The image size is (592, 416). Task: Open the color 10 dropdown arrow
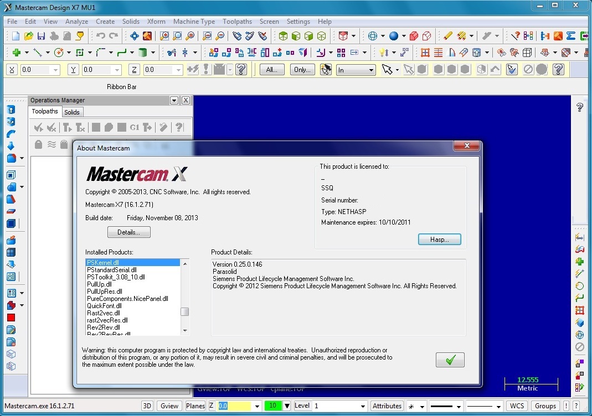287,406
